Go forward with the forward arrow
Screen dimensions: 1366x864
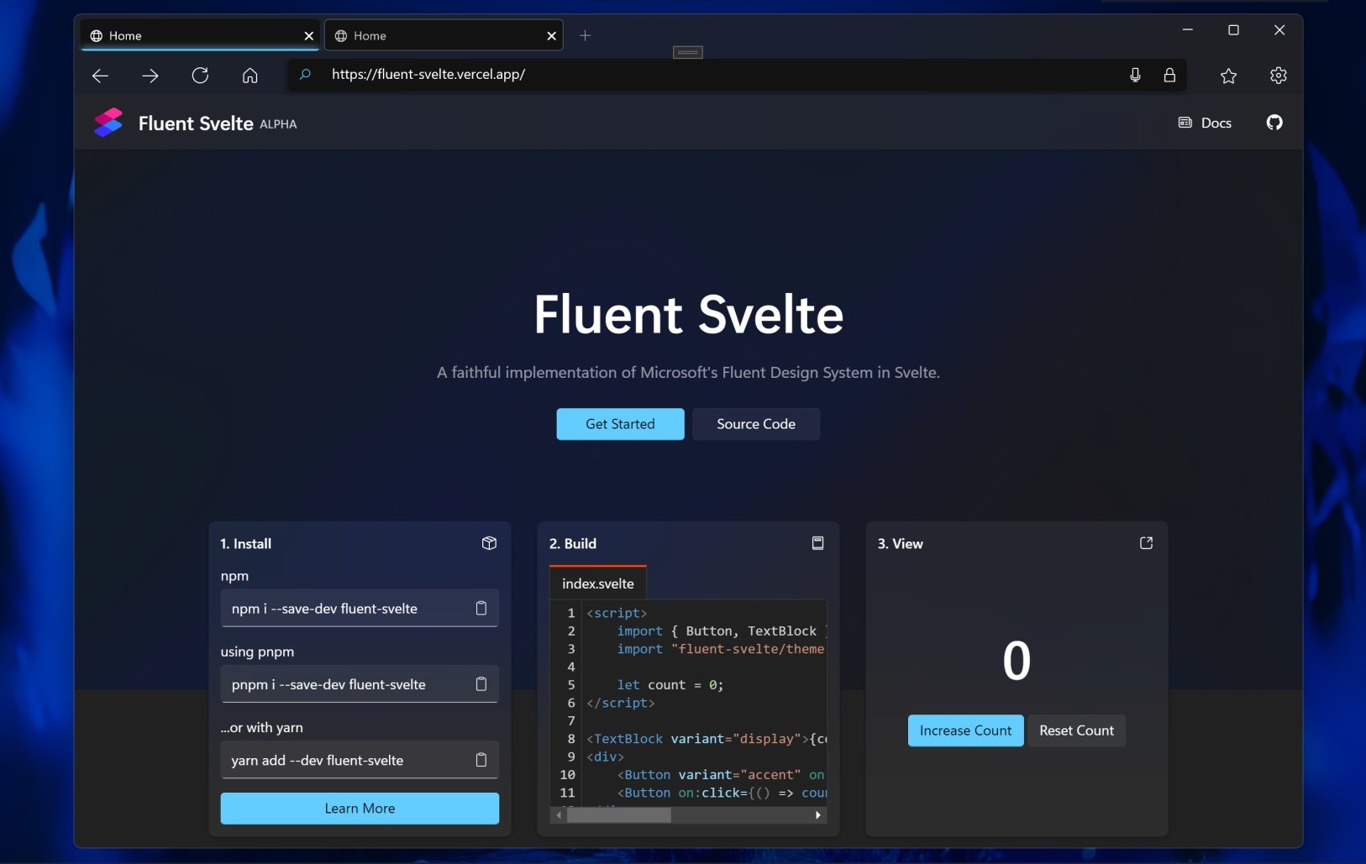point(150,76)
